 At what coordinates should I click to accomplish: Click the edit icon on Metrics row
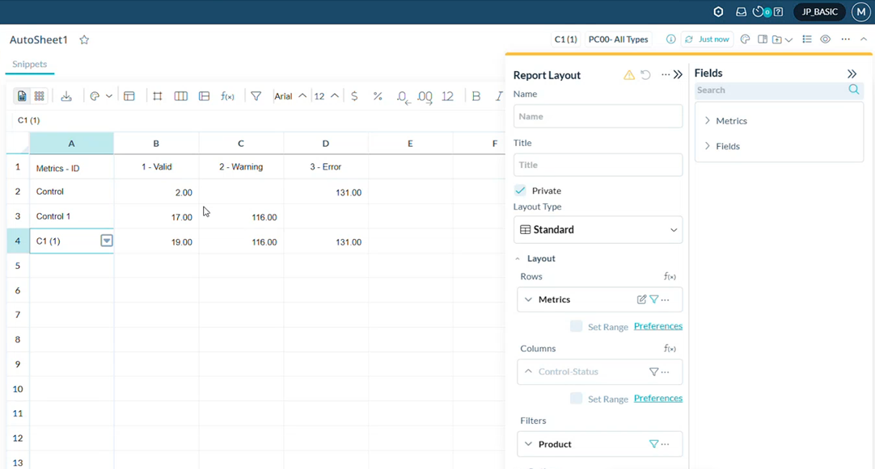(641, 299)
